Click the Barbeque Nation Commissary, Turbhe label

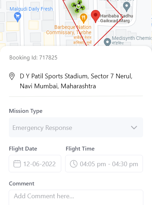click(x=69, y=30)
